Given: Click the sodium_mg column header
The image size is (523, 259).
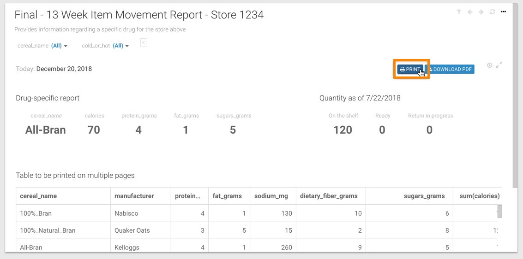Looking at the screenshot, I should click(271, 196).
